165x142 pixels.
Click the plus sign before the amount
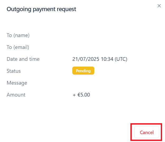tap(74, 95)
